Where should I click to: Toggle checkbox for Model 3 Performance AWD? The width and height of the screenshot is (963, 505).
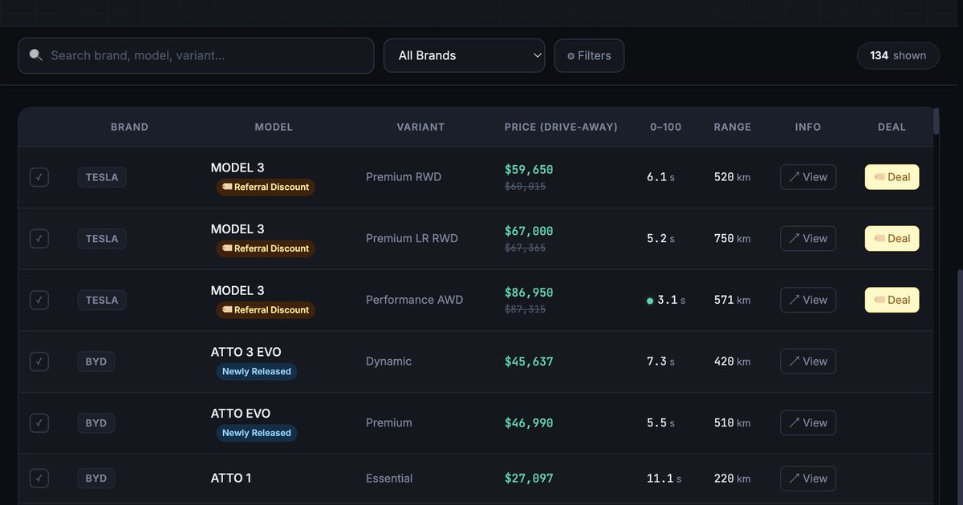[x=39, y=300]
